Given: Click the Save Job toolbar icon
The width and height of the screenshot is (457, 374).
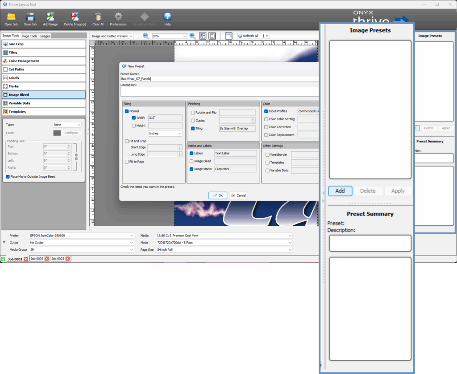Looking at the screenshot, I should point(30,18).
